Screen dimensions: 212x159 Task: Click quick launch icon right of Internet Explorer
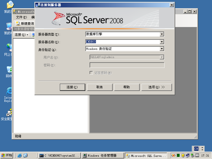(x=25, y=156)
